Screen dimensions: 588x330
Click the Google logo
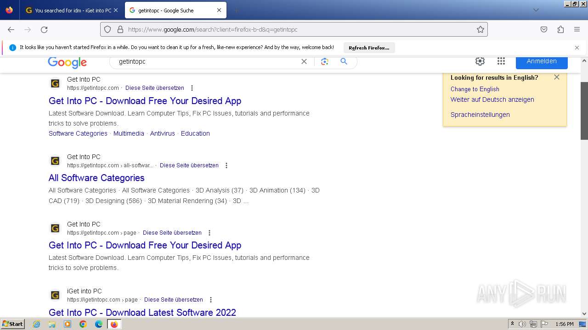coord(67,62)
